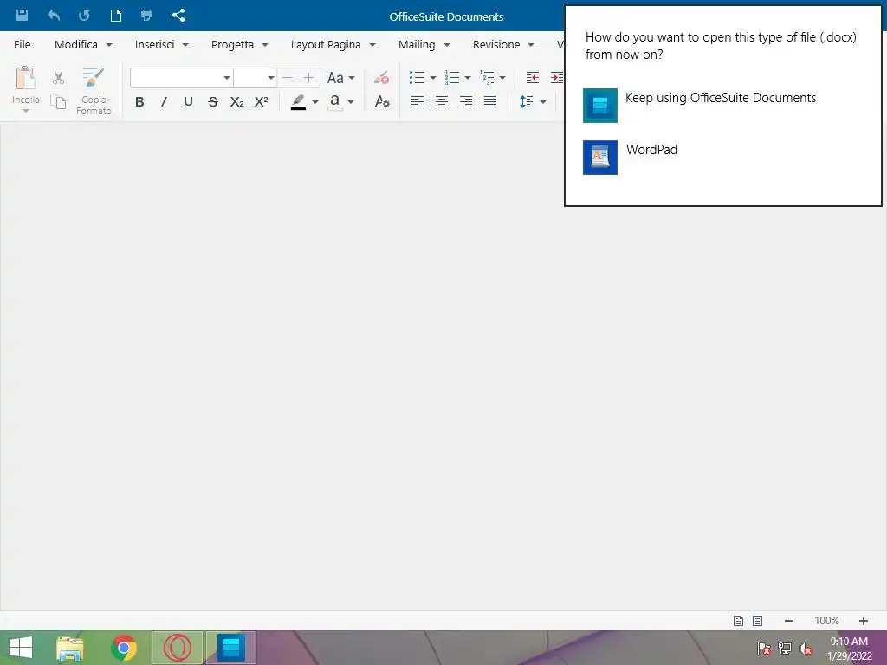Toggle superscript formatting

click(x=262, y=102)
